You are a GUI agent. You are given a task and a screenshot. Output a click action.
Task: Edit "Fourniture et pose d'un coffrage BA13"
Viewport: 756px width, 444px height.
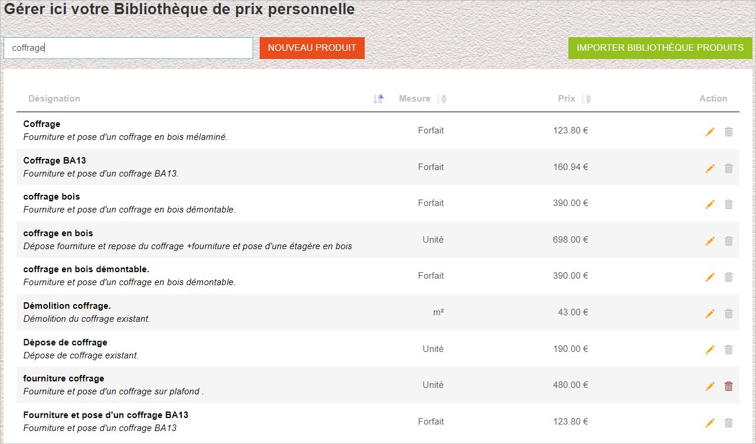(710, 422)
